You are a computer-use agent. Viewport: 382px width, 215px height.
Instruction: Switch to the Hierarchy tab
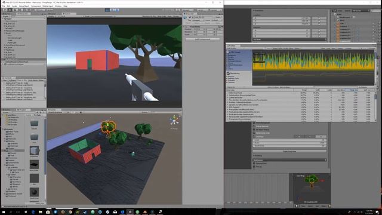coord(23,14)
